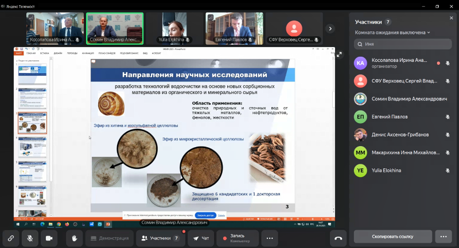Select Сомин Владимир video thumbnail
The height and width of the screenshot is (248, 459).
(114, 28)
